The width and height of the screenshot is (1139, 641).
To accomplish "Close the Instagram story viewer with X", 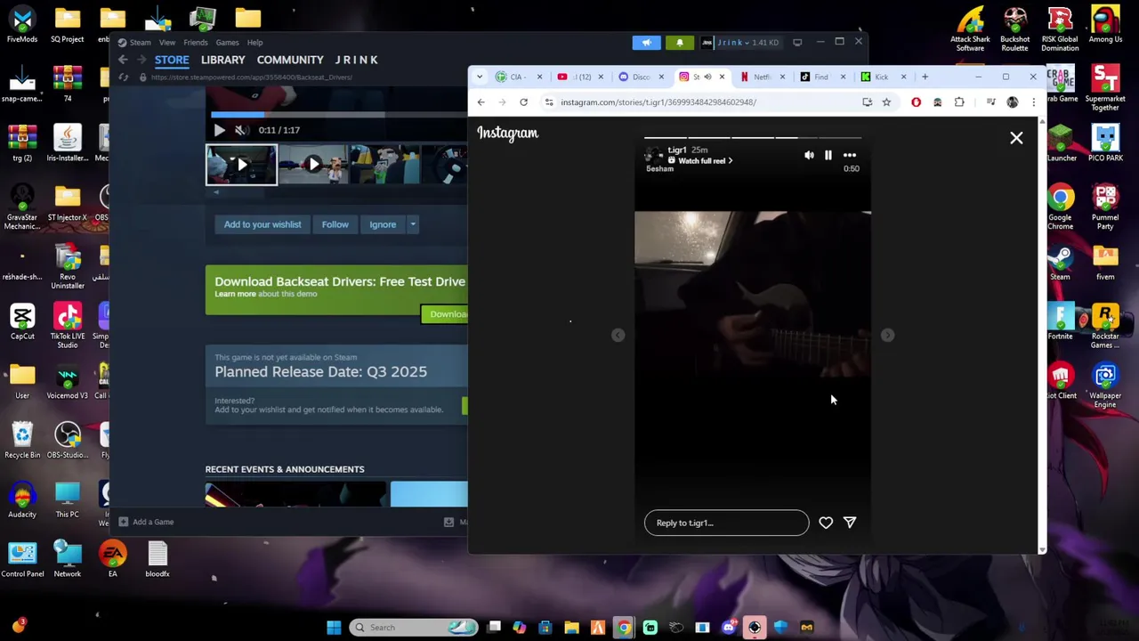I will coord(1016,138).
